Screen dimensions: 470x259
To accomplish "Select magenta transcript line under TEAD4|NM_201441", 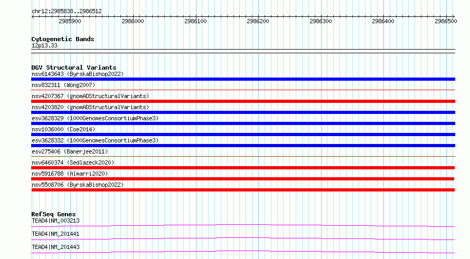I will pyautogui.click(x=243, y=238).
